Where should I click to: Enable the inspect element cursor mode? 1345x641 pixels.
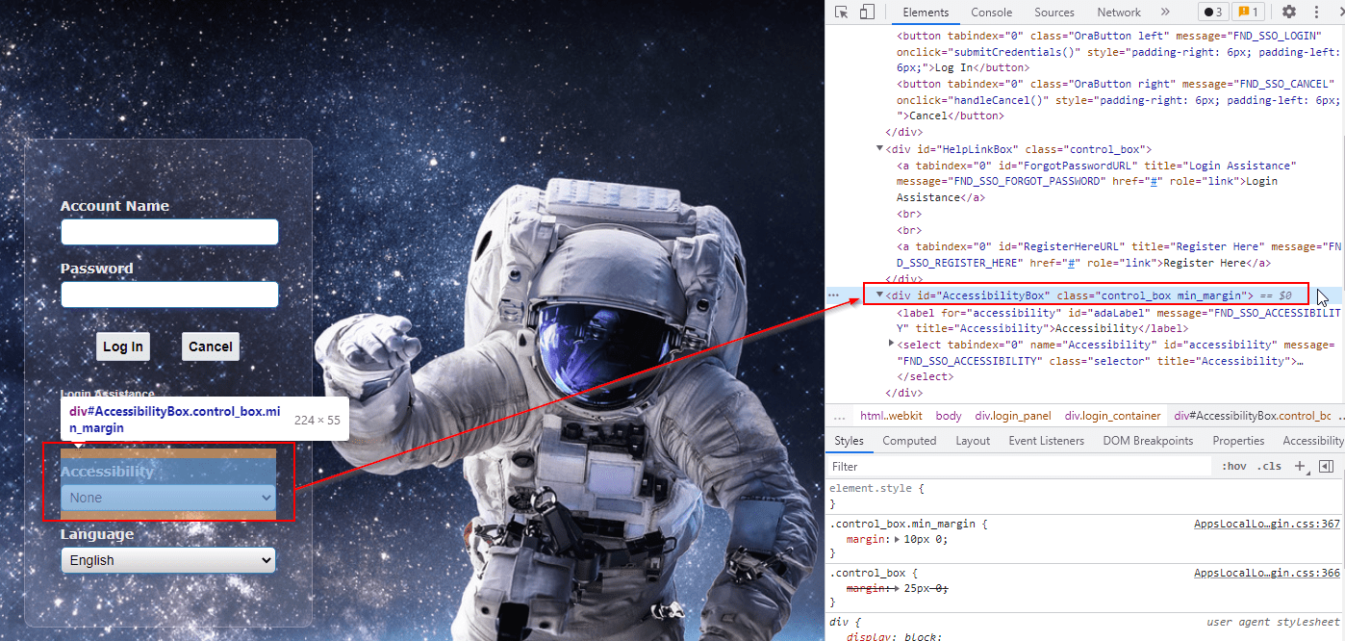[842, 12]
